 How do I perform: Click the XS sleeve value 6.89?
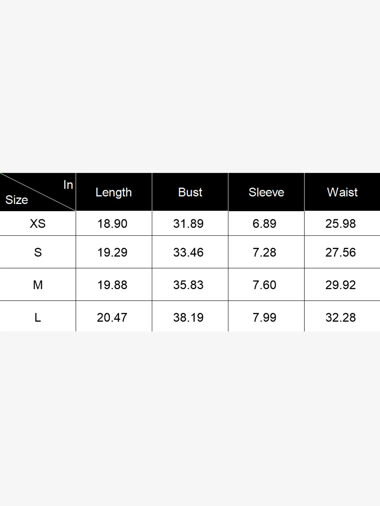tap(264, 224)
